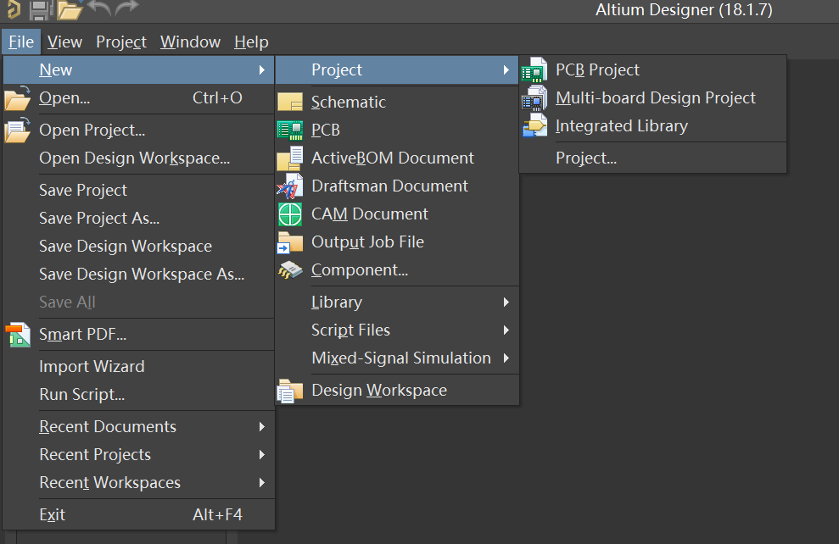
Task: Click the Altium logo icon in title bar
Action: coord(14,9)
